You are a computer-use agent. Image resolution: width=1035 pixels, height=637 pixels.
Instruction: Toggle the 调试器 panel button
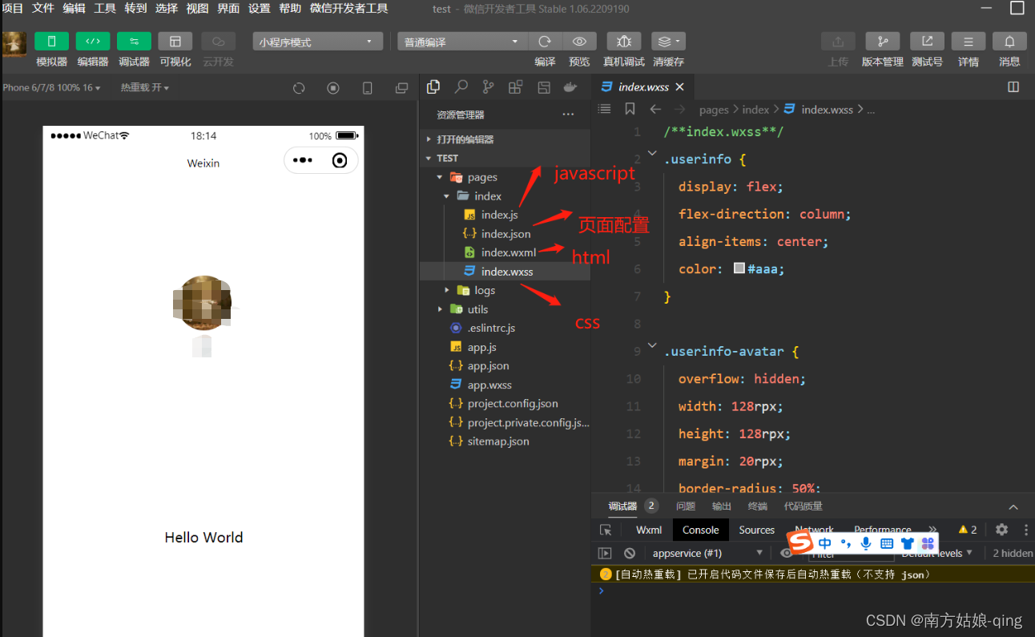(134, 42)
